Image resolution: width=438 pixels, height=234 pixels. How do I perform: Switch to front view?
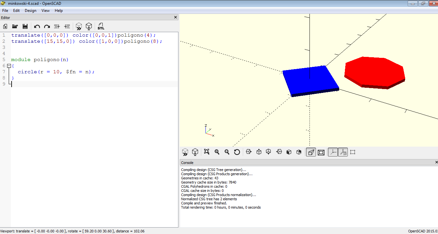289,152
